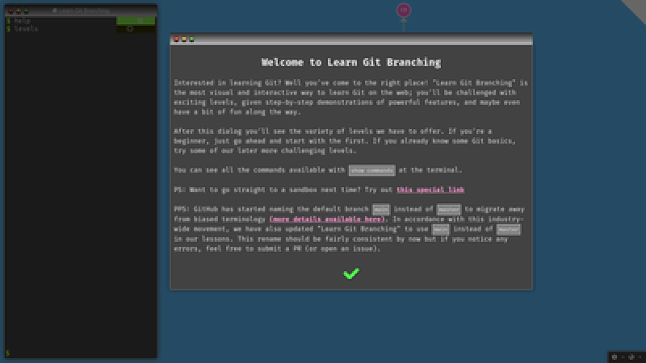Click the status icon beside the levels command
646x363 pixels.
[x=130, y=29]
